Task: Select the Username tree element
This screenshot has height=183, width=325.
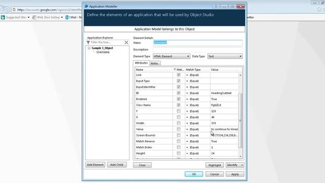Action: click(103, 52)
